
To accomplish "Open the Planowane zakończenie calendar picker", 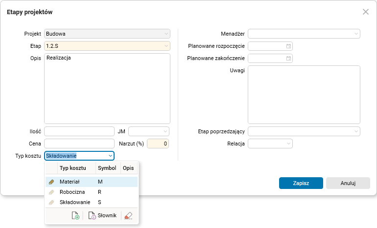I will (x=289, y=58).
